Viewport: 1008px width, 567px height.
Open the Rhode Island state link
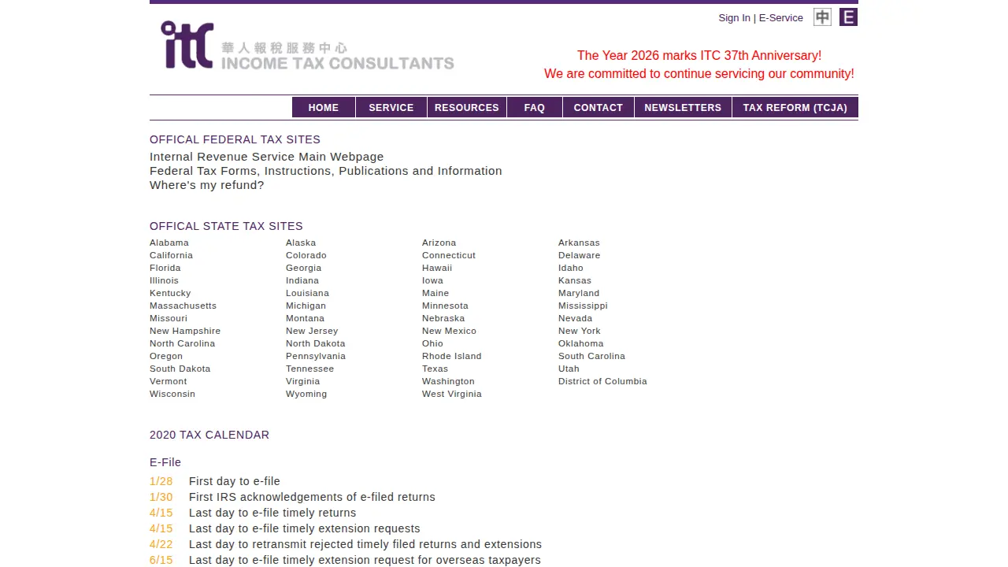[x=452, y=356]
